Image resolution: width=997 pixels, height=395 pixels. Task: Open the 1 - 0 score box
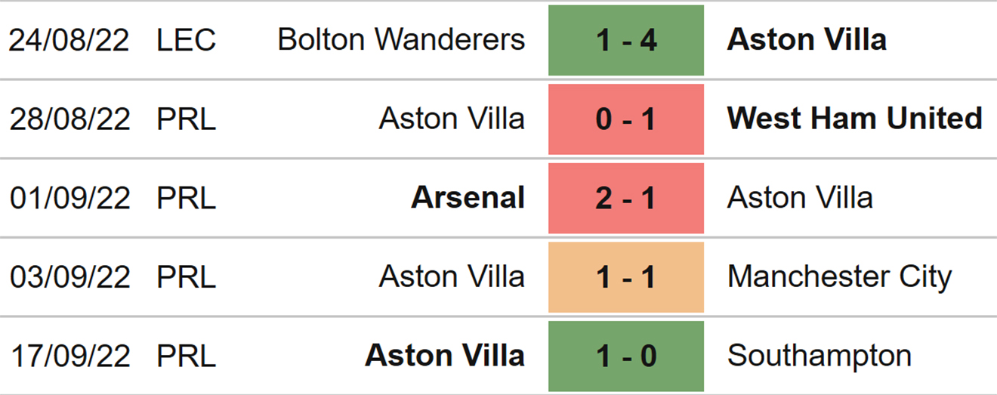pyautogui.click(x=626, y=356)
